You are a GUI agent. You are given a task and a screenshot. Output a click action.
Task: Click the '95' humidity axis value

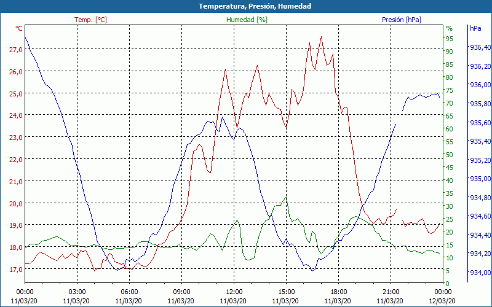pyautogui.click(x=450, y=39)
